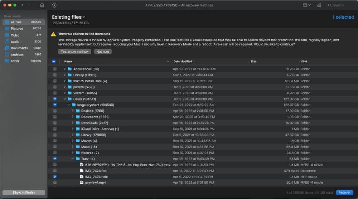Check the Applications folder checkbox
The image size is (358, 199).
click(55, 69)
